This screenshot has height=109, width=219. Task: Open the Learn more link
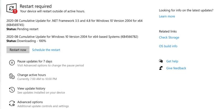[167, 16]
